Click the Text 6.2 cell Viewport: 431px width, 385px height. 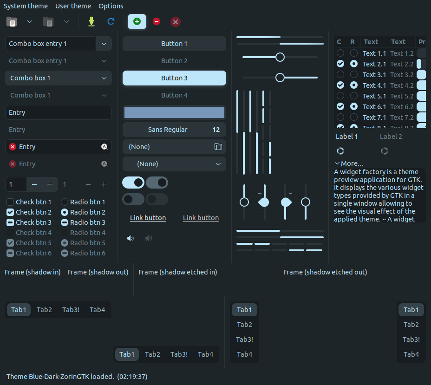pos(402,107)
